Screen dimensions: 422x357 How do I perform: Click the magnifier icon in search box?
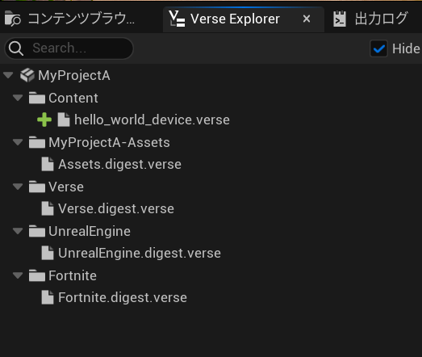click(x=16, y=48)
